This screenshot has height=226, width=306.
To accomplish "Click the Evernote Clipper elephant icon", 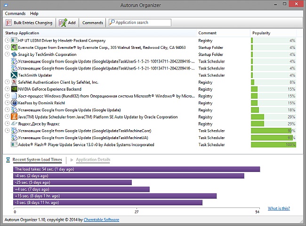I will pyautogui.click(x=14, y=47).
